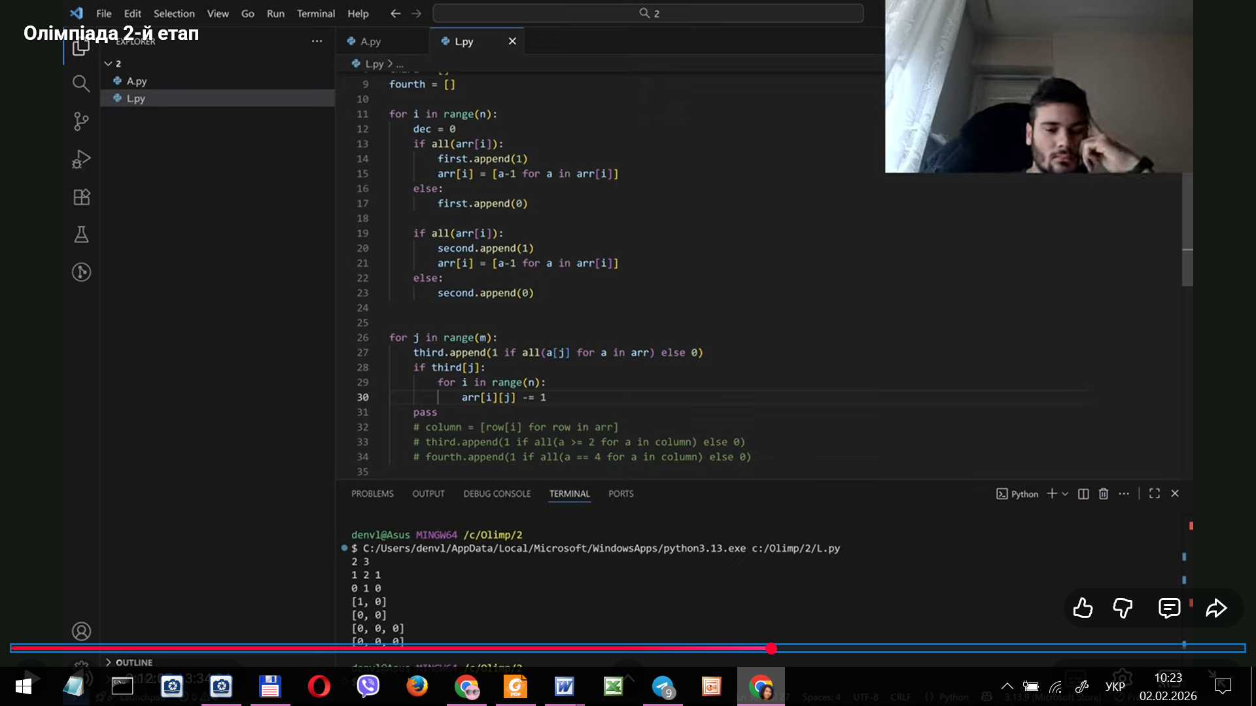Dislike the video with thumbs down
Screen dimensions: 1256x706
click(x=1123, y=609)
